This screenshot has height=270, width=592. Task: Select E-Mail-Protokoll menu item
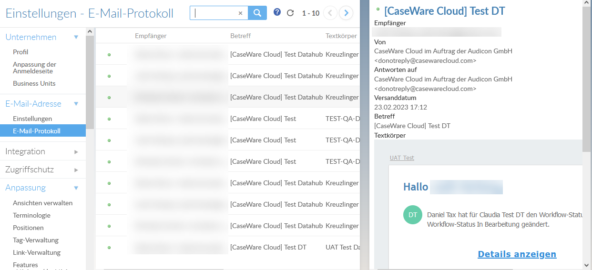pos(43,131)
